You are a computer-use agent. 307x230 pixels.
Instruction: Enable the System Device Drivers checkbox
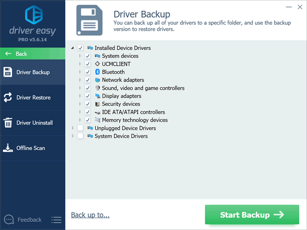80,136
